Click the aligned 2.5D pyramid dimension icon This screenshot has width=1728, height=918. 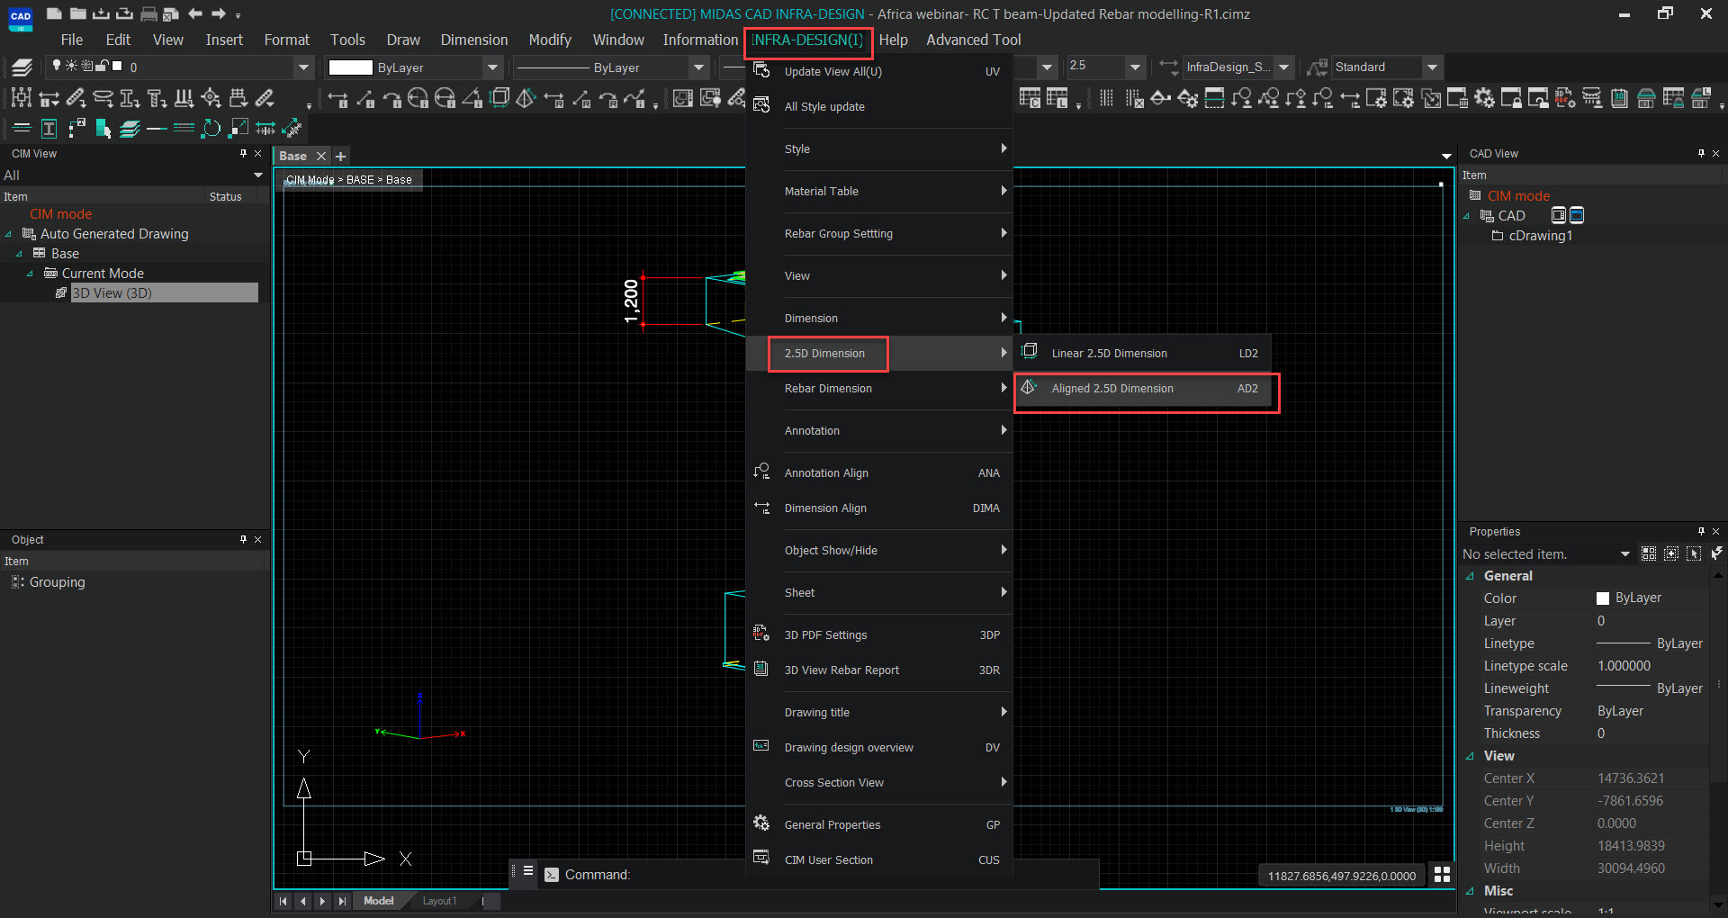point(526,98)
